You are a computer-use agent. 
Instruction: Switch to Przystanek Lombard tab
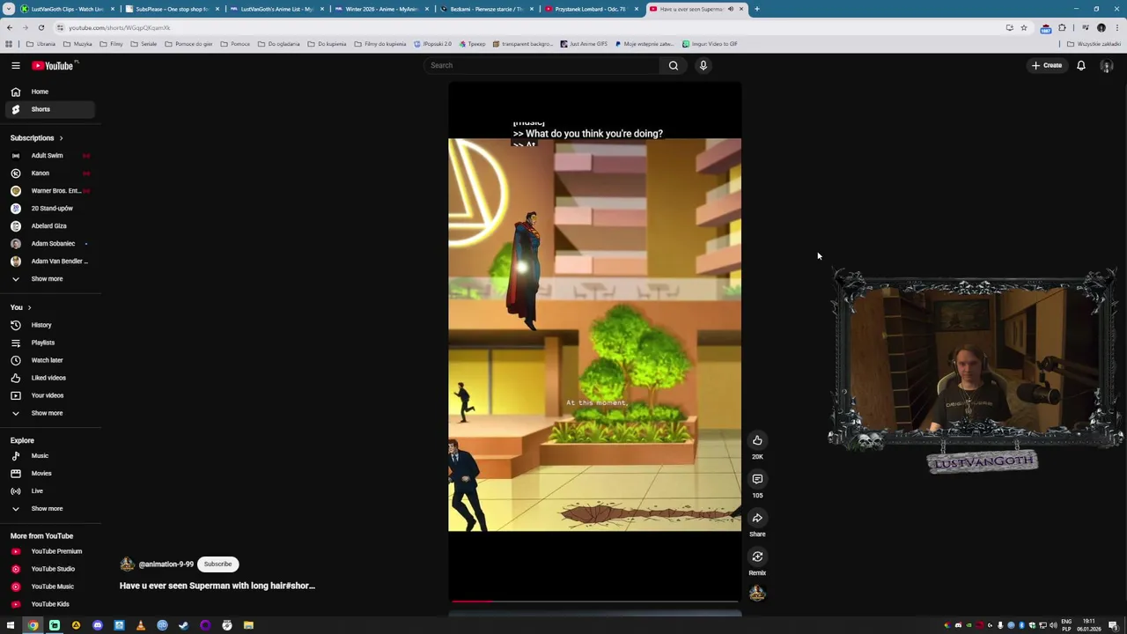pos(590,9)
